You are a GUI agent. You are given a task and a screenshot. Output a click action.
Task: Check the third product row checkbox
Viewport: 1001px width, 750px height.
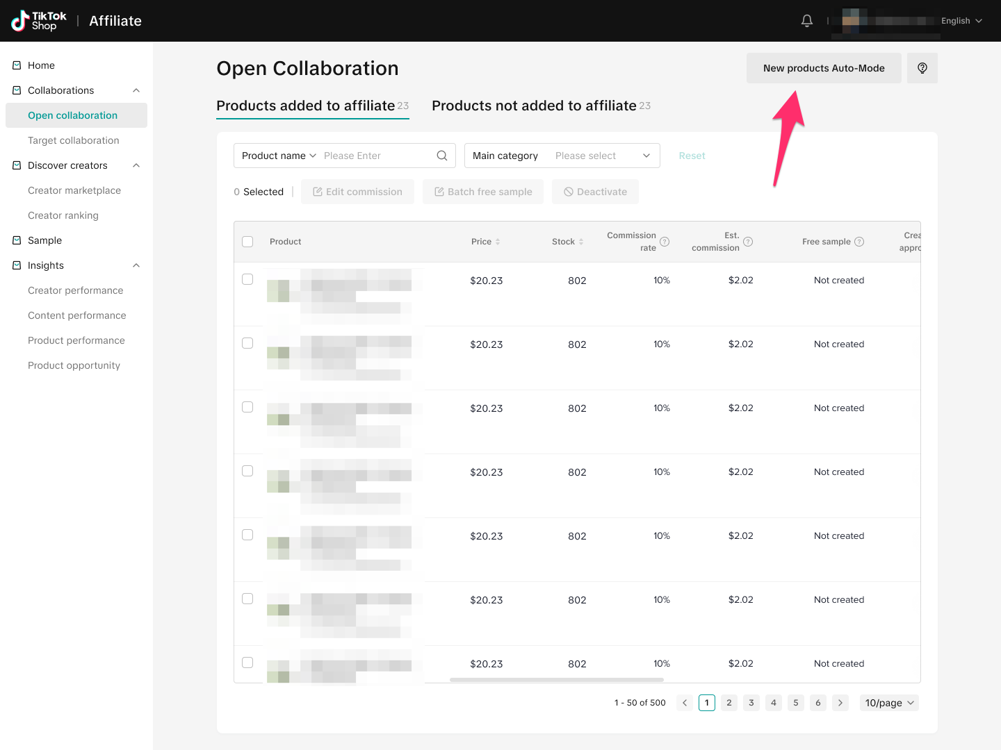(247, 407)
